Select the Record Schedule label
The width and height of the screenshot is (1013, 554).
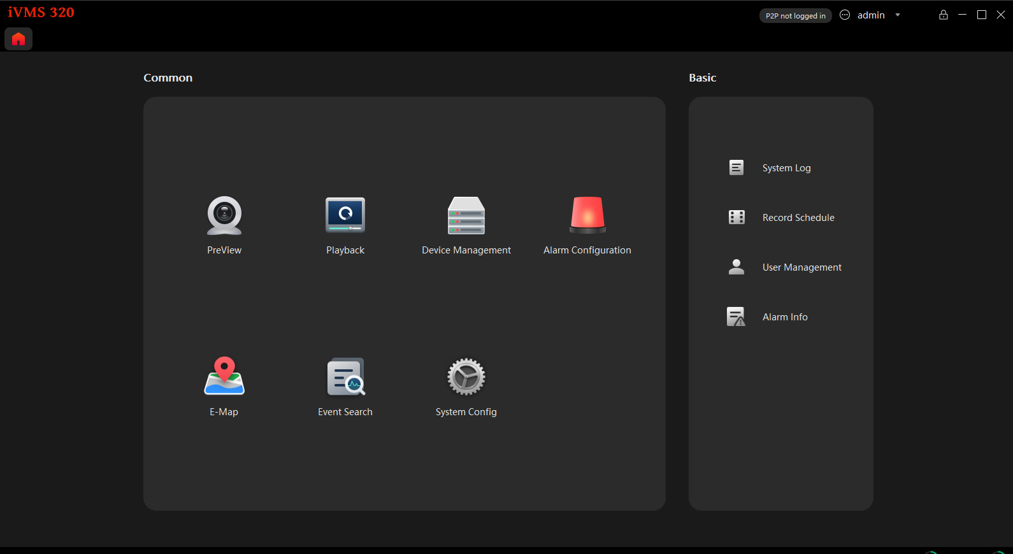(x=798, y=218)
